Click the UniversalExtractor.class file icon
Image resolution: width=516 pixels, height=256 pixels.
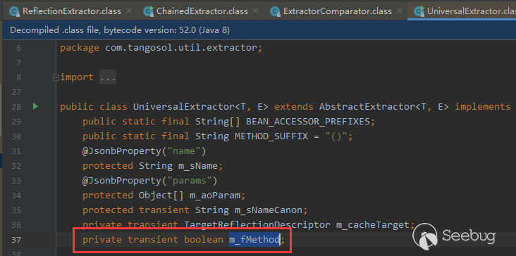(x=419, y=12)
